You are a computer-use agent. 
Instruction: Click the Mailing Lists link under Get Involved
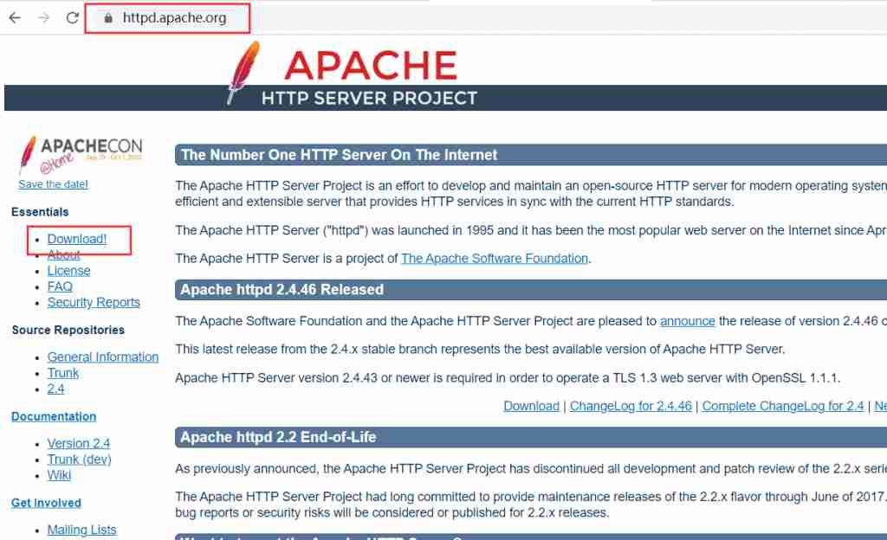click(81, 529)
